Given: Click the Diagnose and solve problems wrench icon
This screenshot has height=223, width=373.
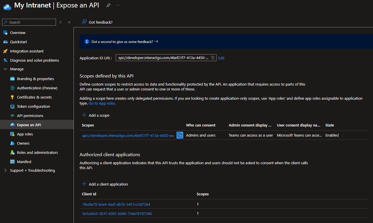Looking at the screenshot, I should (x=5, y=60).
